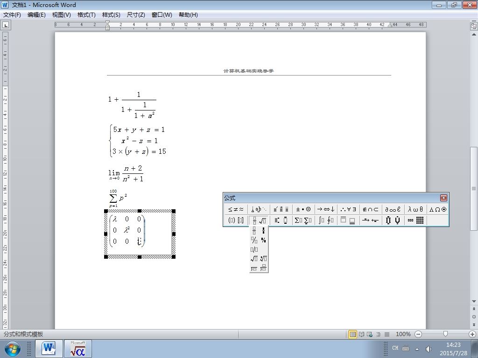Viewport: 478px width, 358px height.
Task: Open the summation templates palette
Action: [303, 220]
